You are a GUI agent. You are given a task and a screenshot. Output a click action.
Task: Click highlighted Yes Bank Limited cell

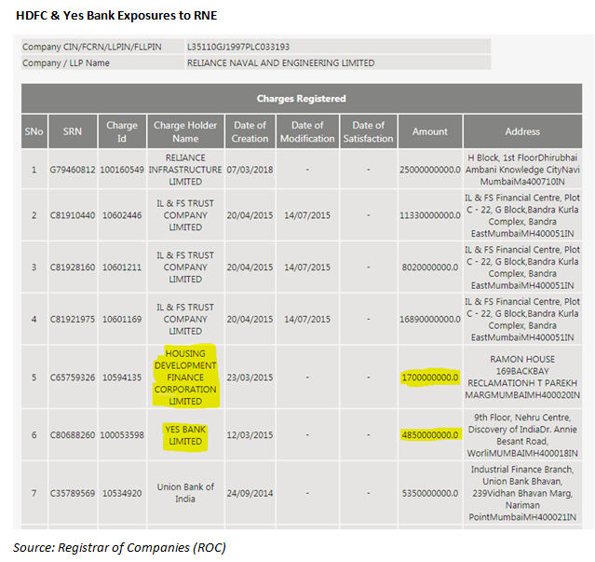click(185, 435)
